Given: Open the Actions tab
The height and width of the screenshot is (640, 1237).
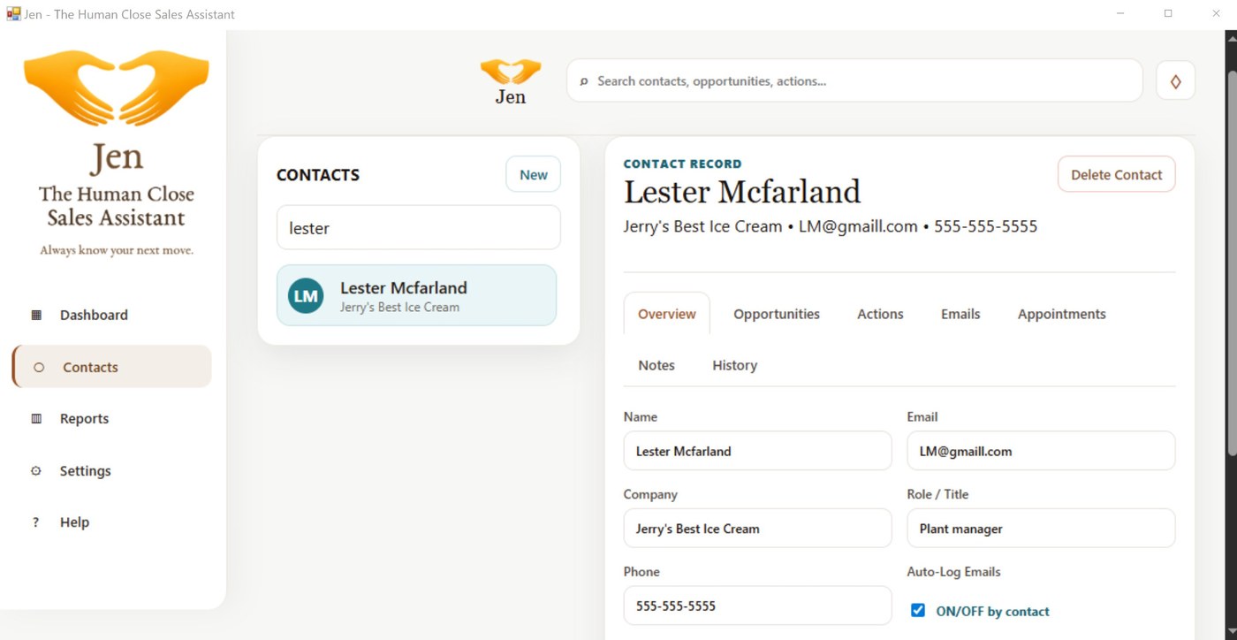Looking at the screenshot, I should [x=880, y=314].
